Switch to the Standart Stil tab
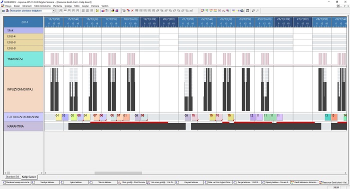 [12, 177]
